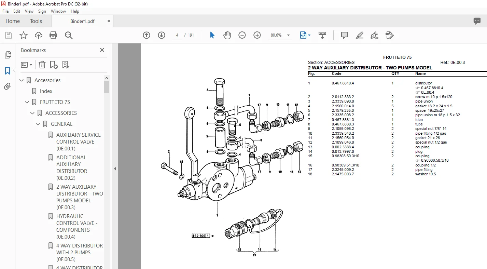Image resolution: width=487 pixels, height=269 pixels.
Task: Open the Help menu
Action: [x=75, y=11]
